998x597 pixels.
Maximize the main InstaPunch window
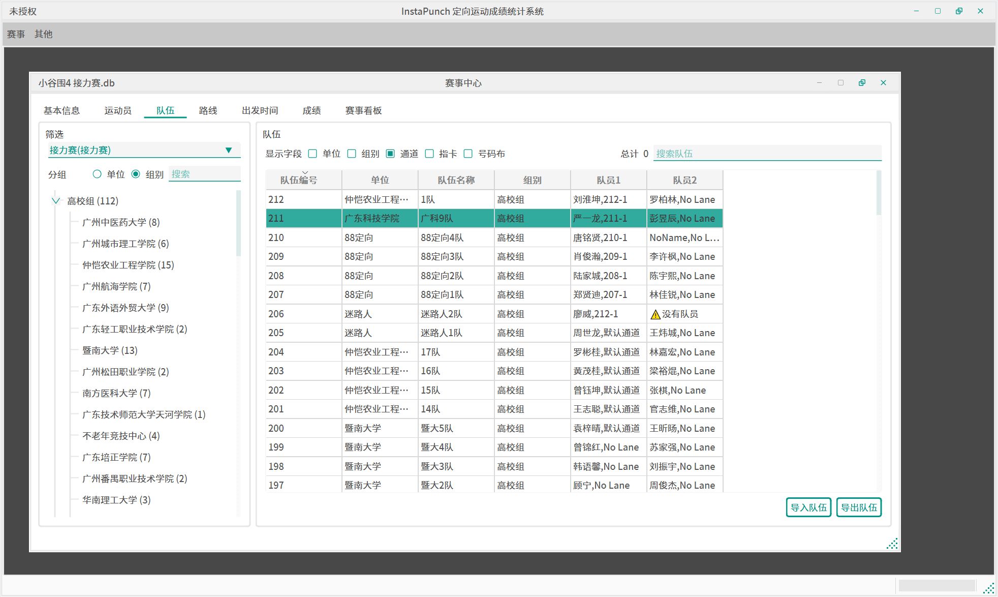tap(938, 11)
